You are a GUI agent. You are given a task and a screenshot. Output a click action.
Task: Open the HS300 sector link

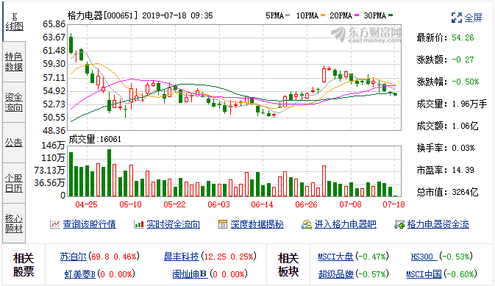point(424,257)
